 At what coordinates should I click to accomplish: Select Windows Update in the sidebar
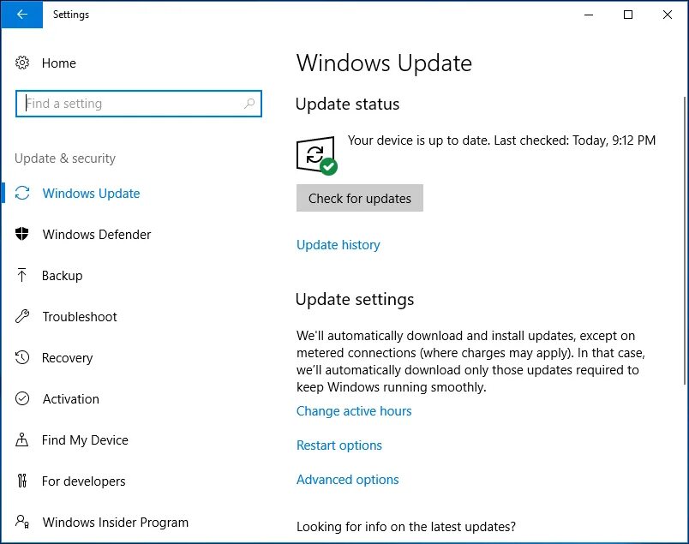[91, 194]
